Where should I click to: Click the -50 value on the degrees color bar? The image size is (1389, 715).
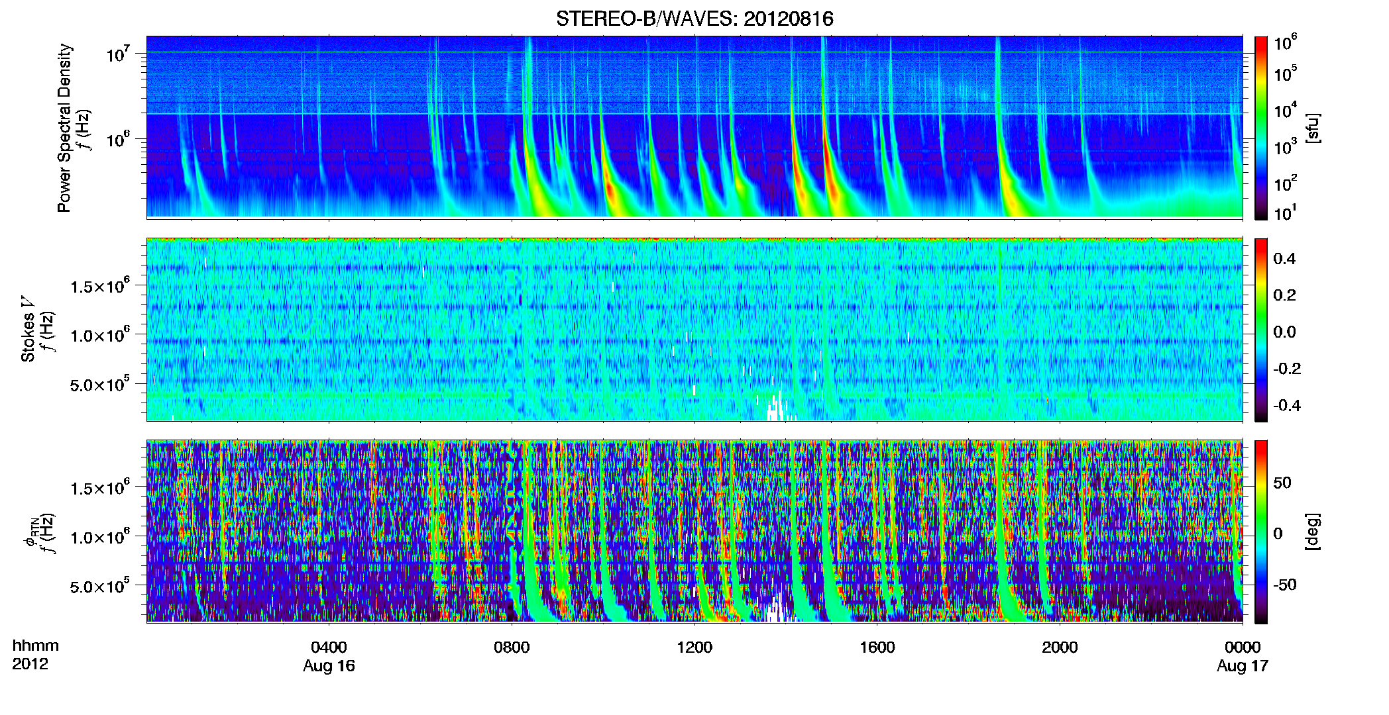point(1285,585)
